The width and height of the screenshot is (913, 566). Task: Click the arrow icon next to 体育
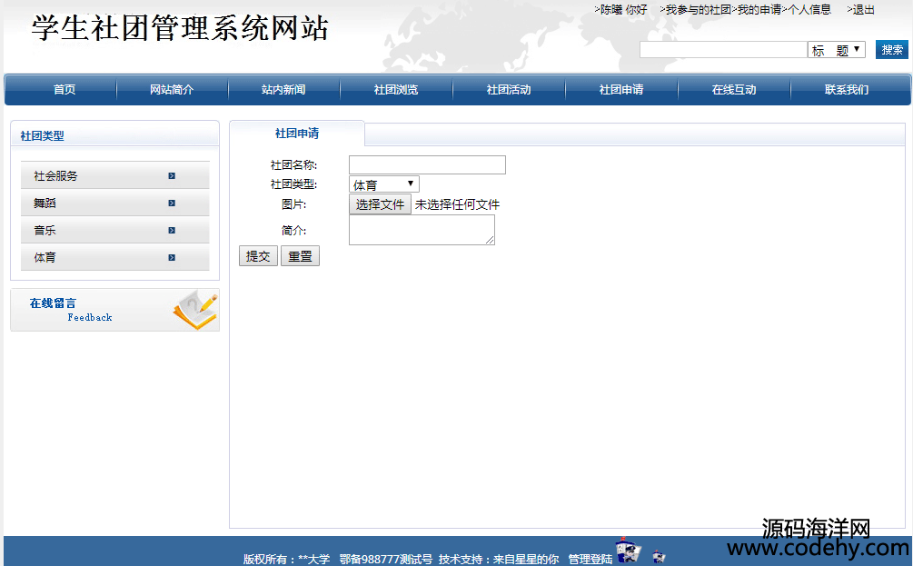[172, 258]
